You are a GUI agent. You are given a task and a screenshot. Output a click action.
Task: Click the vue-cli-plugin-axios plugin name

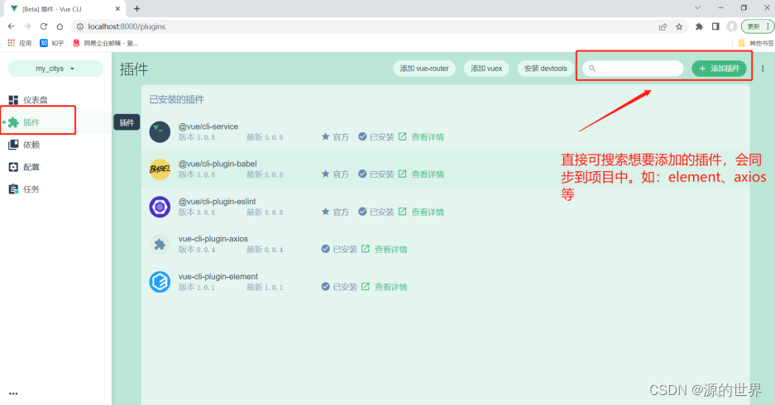[213, 239]
